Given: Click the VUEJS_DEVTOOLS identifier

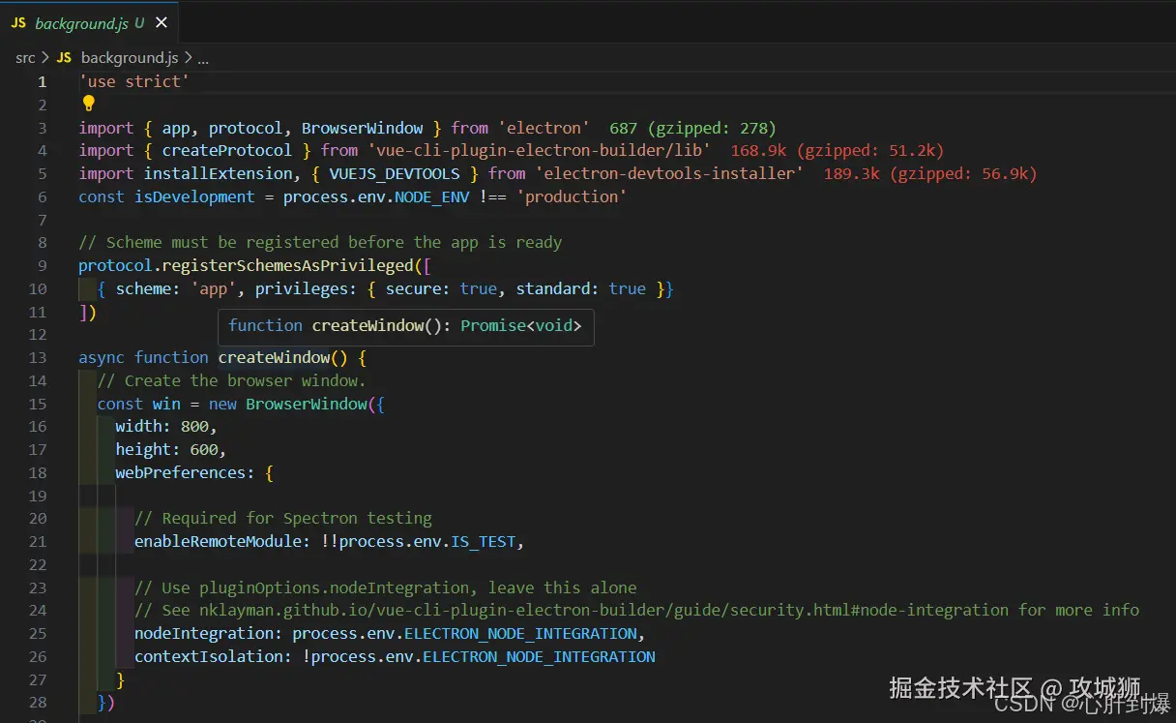Looking at the screenshot, I should coord(394,174).
